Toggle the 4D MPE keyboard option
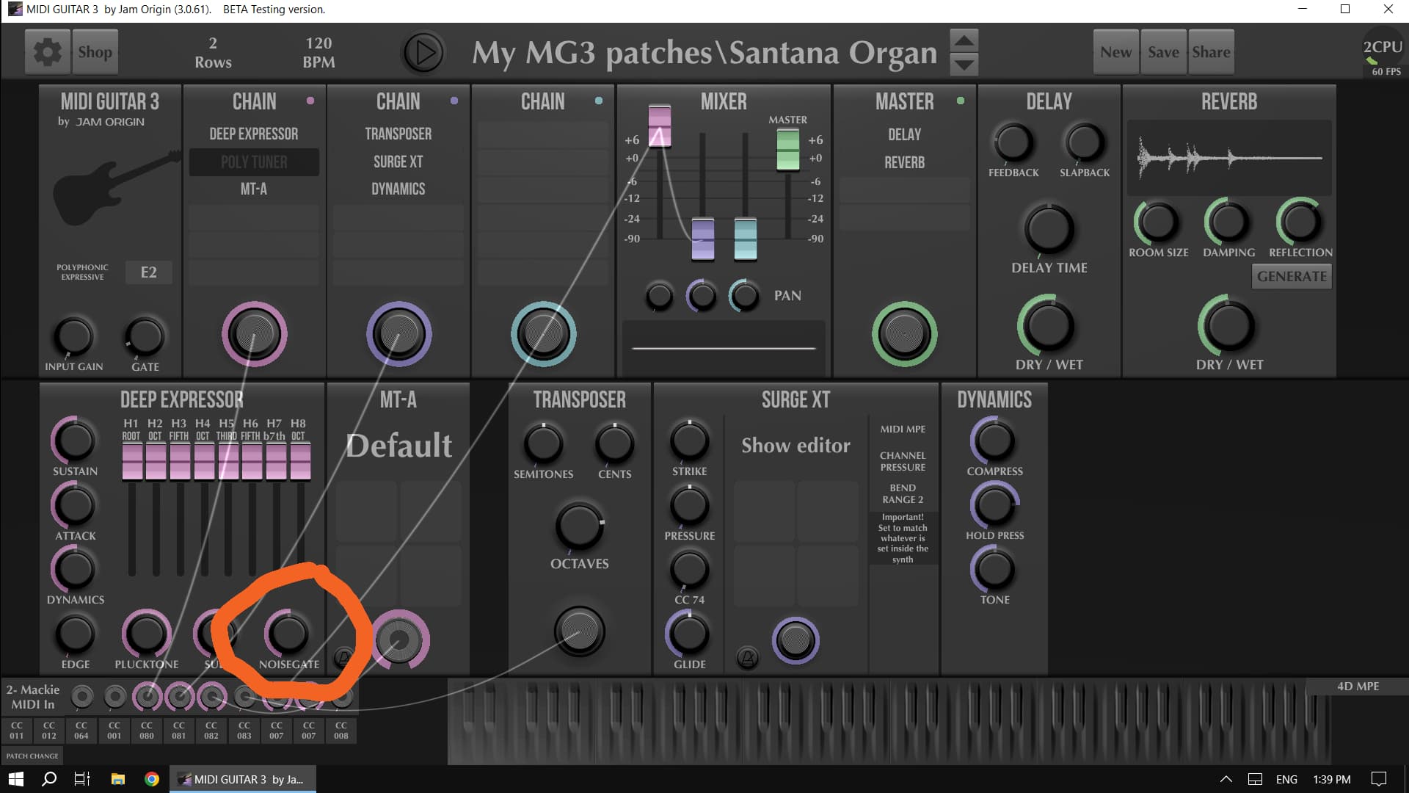The image size is (1409, 793). click(x=1358, y=687)
